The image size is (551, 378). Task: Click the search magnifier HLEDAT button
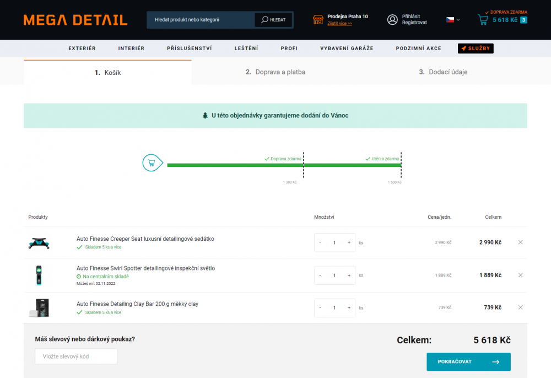tap(273, 20)
